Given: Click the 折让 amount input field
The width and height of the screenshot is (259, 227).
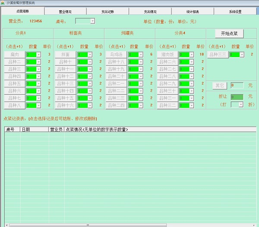Looking at the screenshot, I should point(237,97).
